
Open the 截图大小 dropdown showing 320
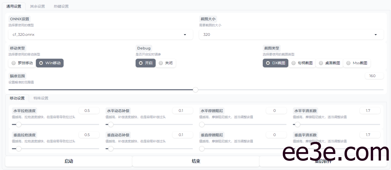tap(291, 34)
